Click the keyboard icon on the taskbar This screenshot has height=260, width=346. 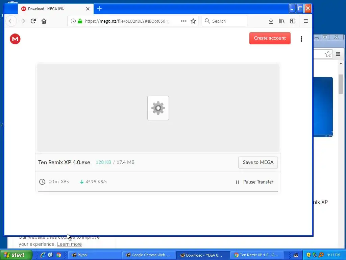[x=296, y=255]
